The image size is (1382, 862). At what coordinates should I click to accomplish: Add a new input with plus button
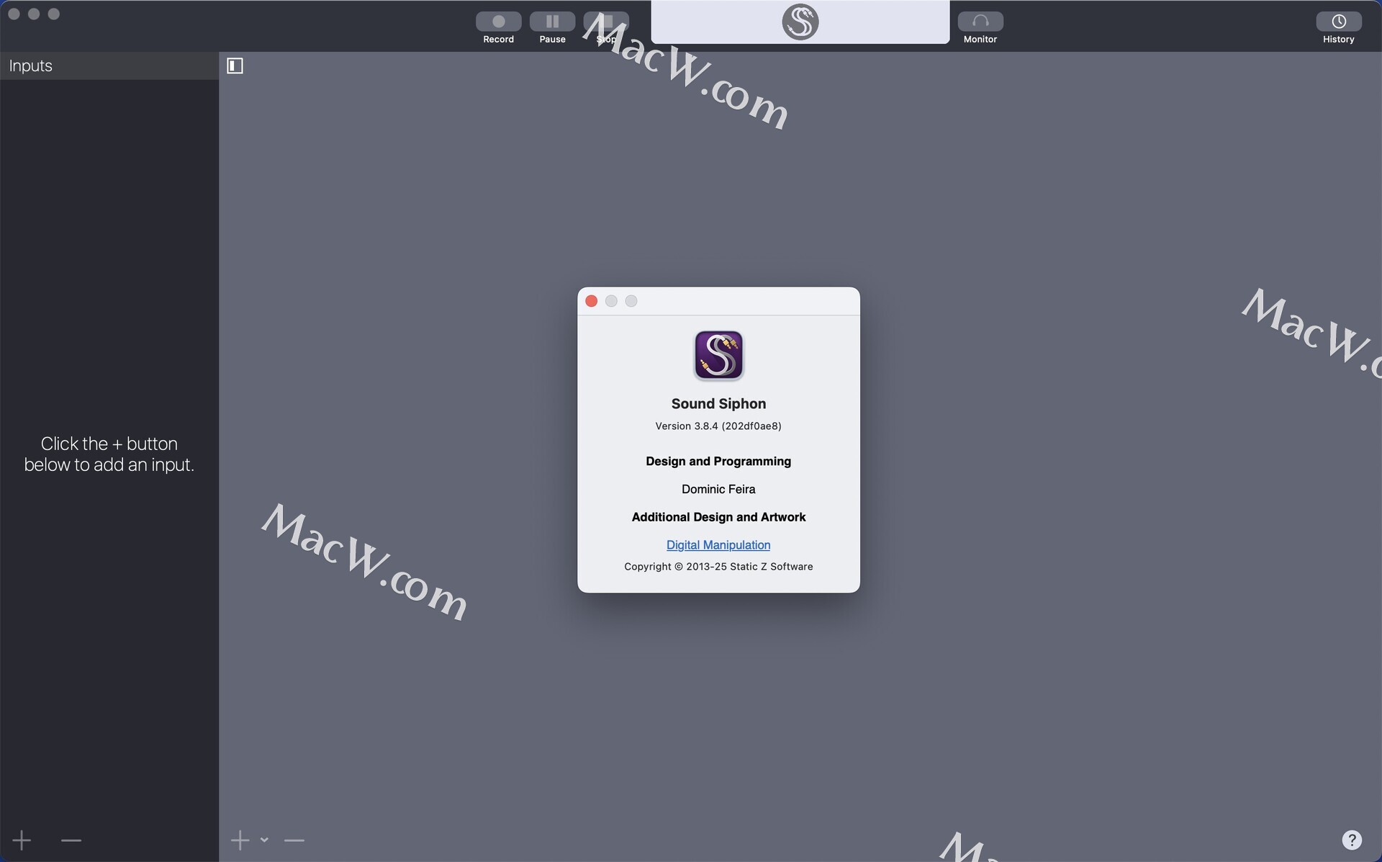pos(22,840)
